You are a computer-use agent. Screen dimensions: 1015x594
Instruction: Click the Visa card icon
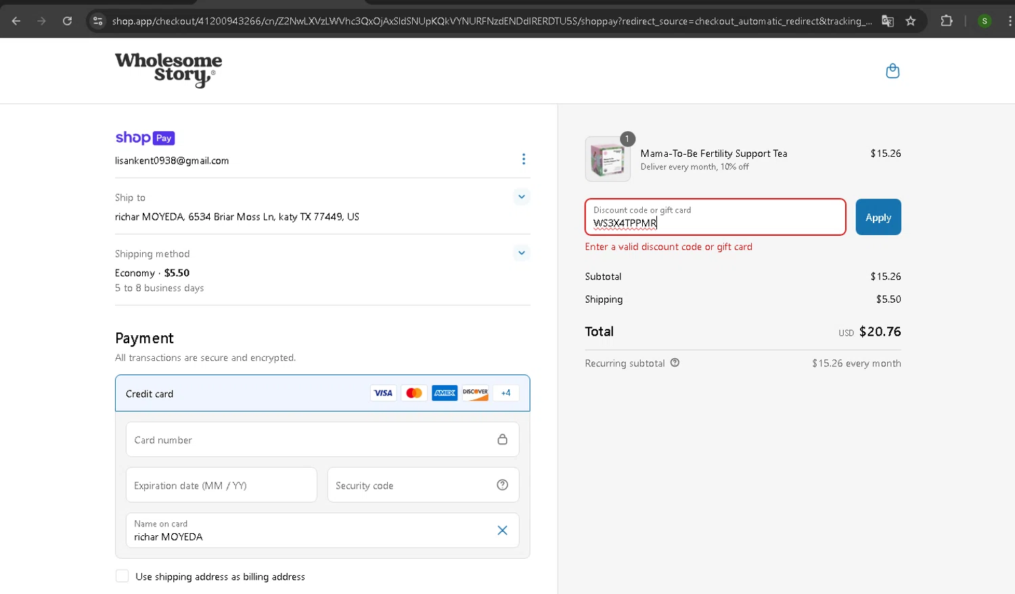384,393
